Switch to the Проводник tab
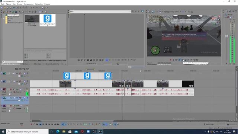Image resolution: width=238 pixels, height=134 pixels. tap(26, 64)
